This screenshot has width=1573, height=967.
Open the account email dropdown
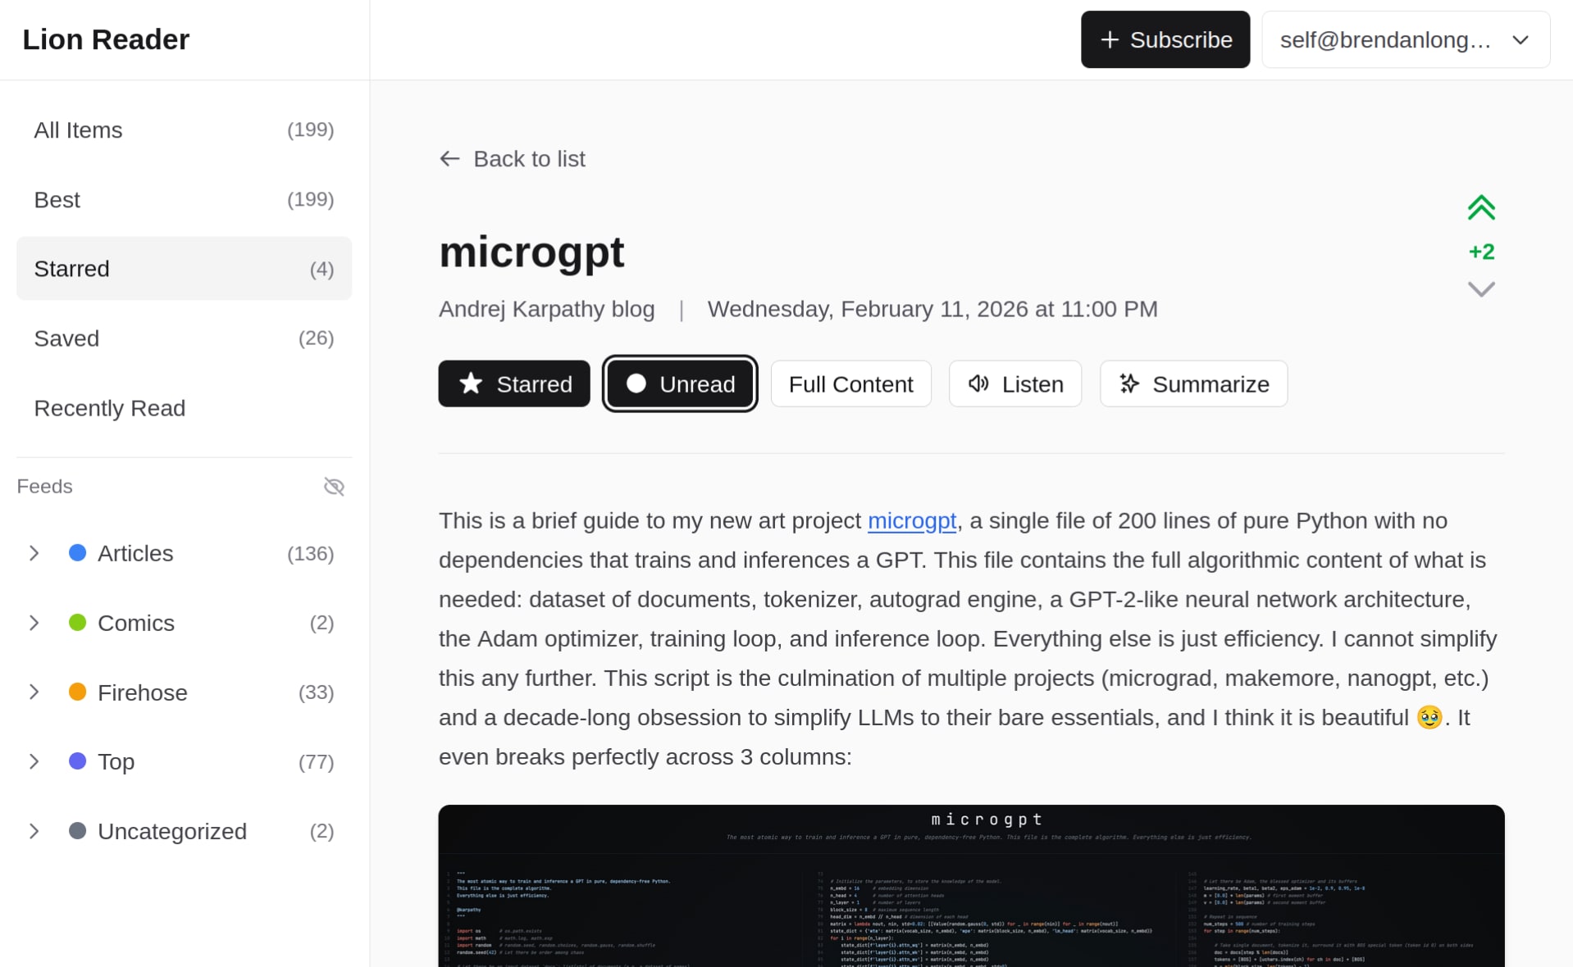[1405, 40]
